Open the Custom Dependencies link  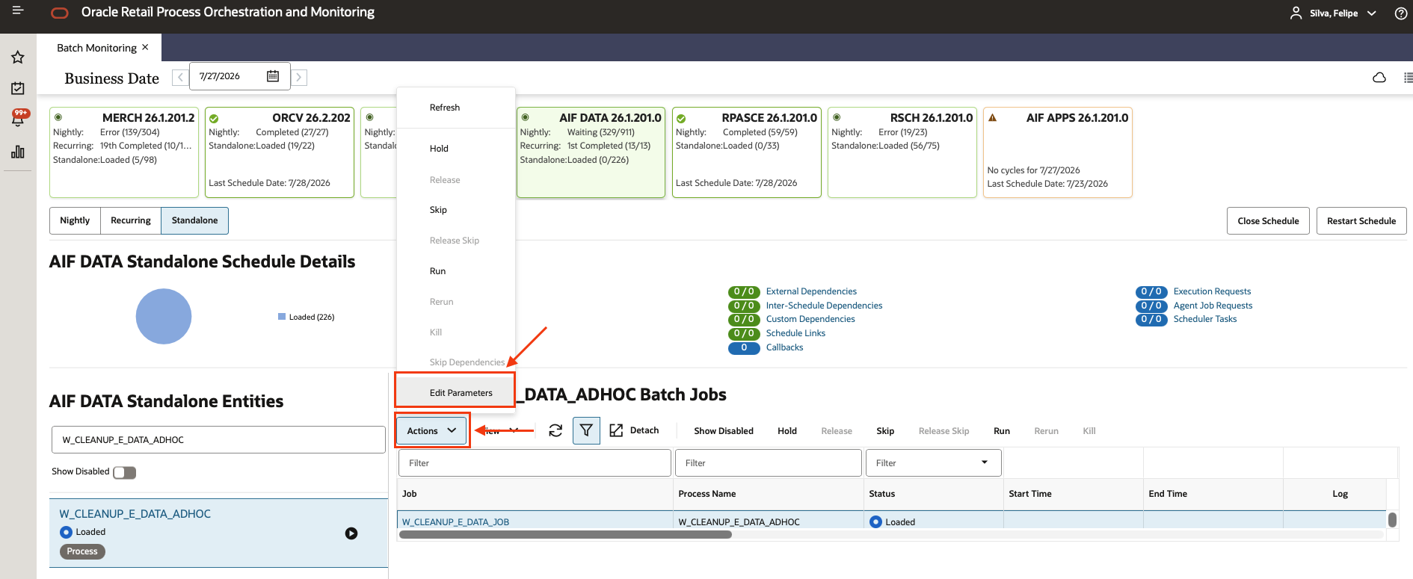[810, 319]
